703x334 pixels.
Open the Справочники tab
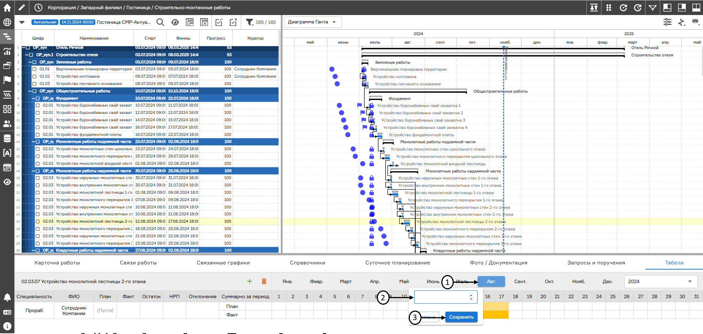coord(308,263)
